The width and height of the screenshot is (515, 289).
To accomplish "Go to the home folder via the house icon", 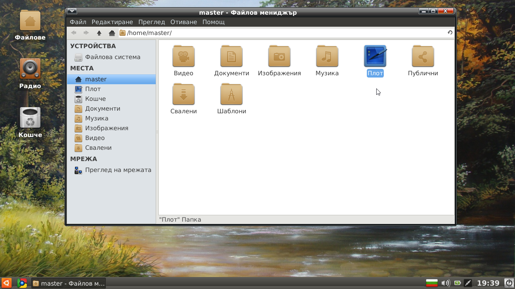I will (112, 33).
